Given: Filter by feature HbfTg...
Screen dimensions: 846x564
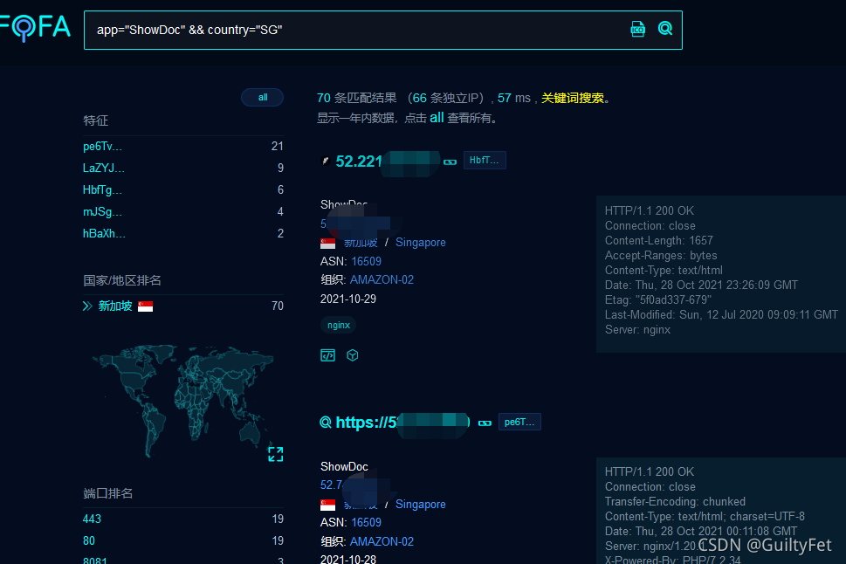Looking at the screenshot, I should (x=102, y=190).
